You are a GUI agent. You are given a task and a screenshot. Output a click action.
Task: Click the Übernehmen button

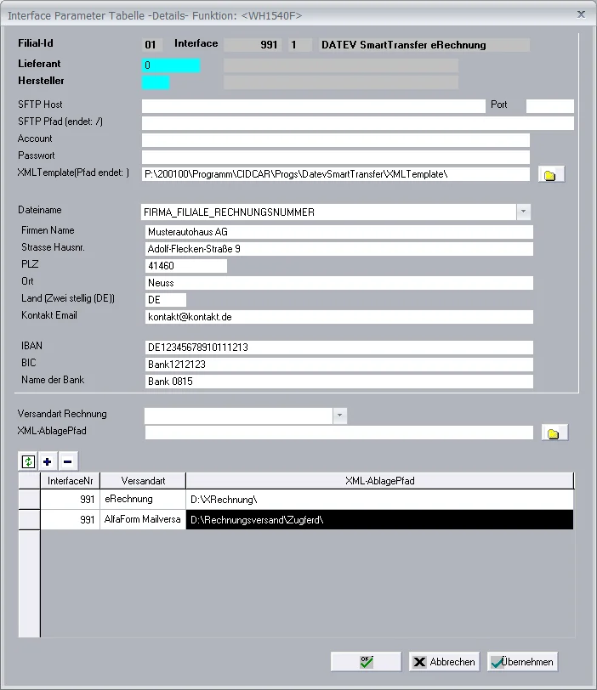(x=523, y=662)
